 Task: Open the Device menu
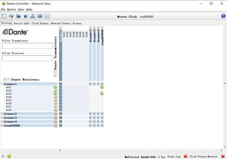(x=11, y=9)
